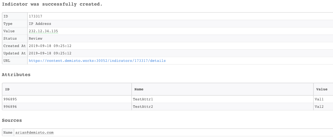
Task: Click the Value row label in details table
Action: (9, 31)
